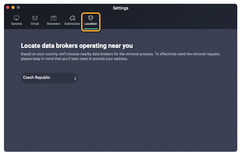This screenshot has width=241, height=156.
Task: Click the General monitor icon
Action: [16, 18]
